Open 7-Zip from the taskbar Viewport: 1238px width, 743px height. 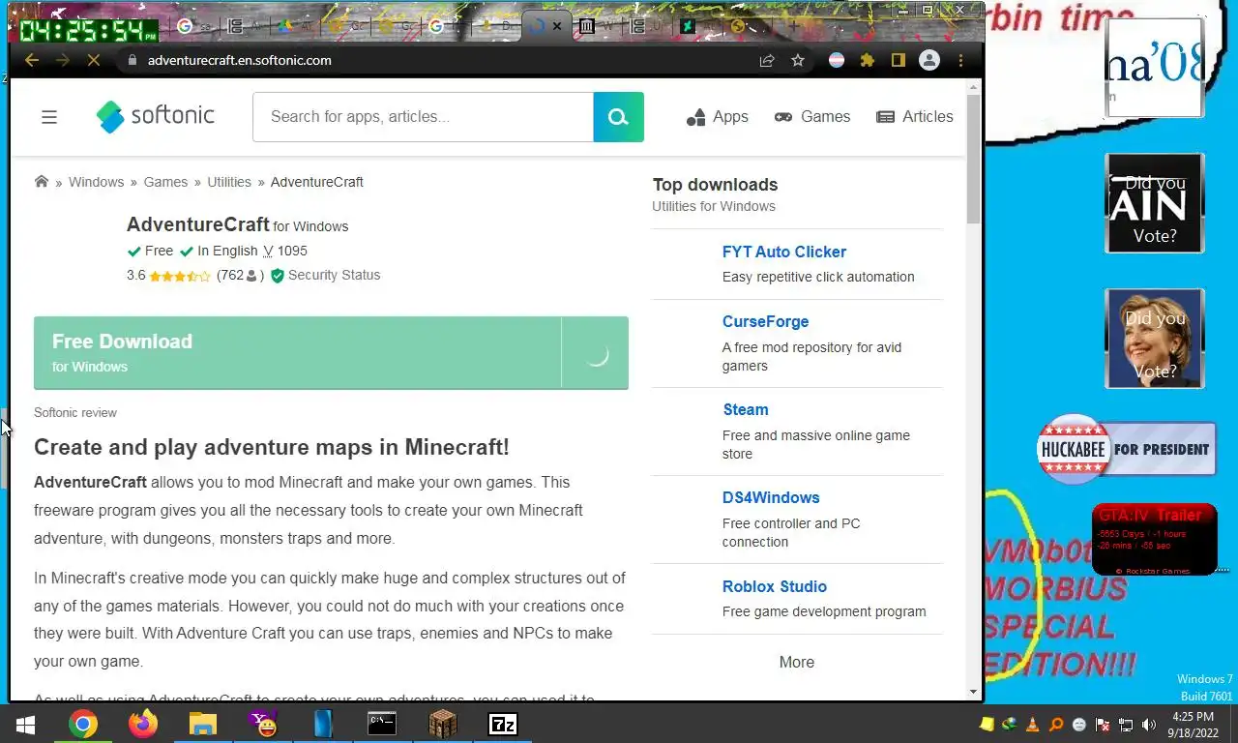click(503, 724)
